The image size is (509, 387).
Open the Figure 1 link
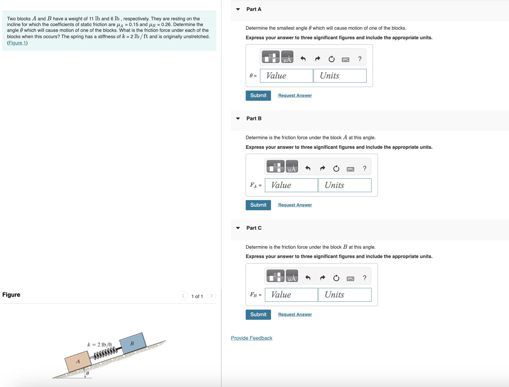17,43
